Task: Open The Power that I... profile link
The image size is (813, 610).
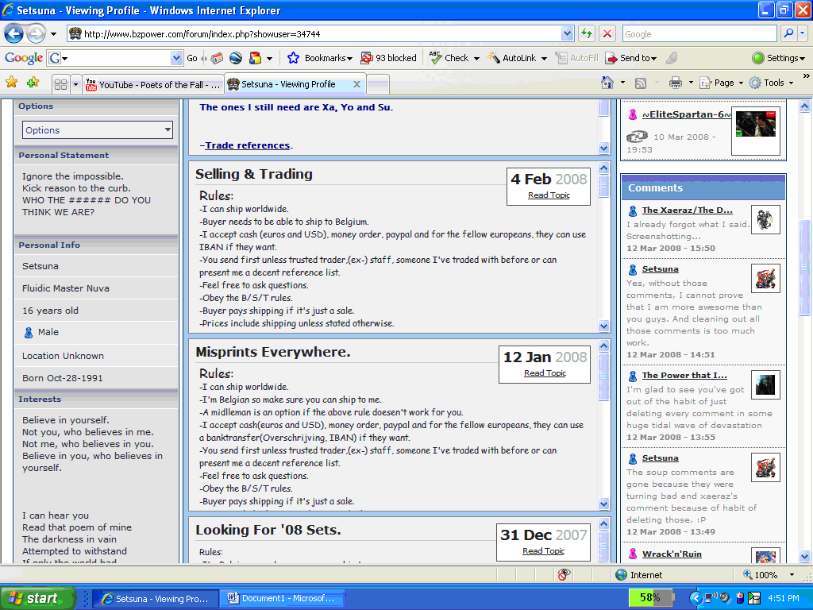Action: pos(684,375)
